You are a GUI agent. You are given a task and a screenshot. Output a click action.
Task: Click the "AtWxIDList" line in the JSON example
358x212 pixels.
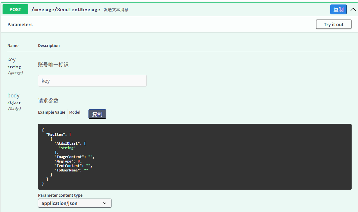(x=70, y=143)
